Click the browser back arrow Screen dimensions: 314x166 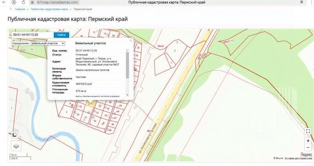[4, 2]
